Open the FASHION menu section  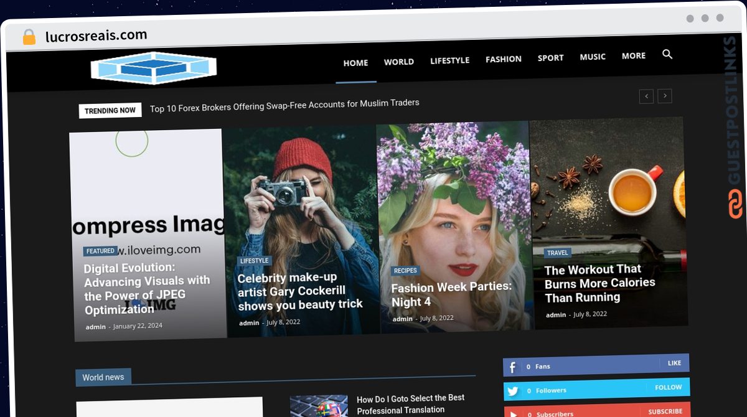click(504, 59)
